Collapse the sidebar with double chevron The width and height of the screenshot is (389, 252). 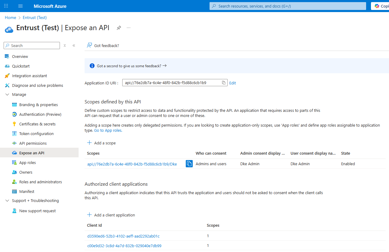(x=74, y=46)
